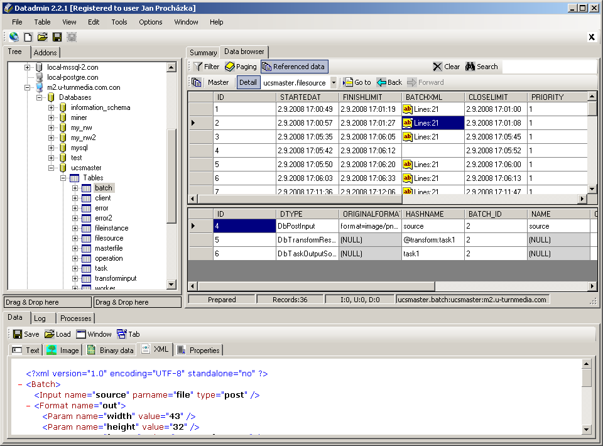Click the floppy disk save icon in main toolbar
Image resolution: width=603 pixels, height=446 pixels.
[x=57, y=37]
